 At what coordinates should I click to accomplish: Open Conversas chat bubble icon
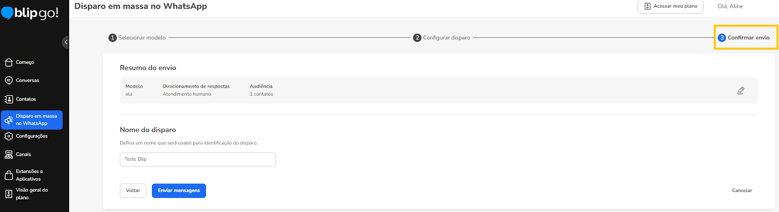point(8,81)
